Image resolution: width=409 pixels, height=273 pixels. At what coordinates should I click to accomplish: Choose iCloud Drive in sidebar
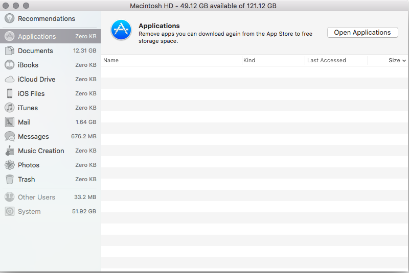pos(50,79)
